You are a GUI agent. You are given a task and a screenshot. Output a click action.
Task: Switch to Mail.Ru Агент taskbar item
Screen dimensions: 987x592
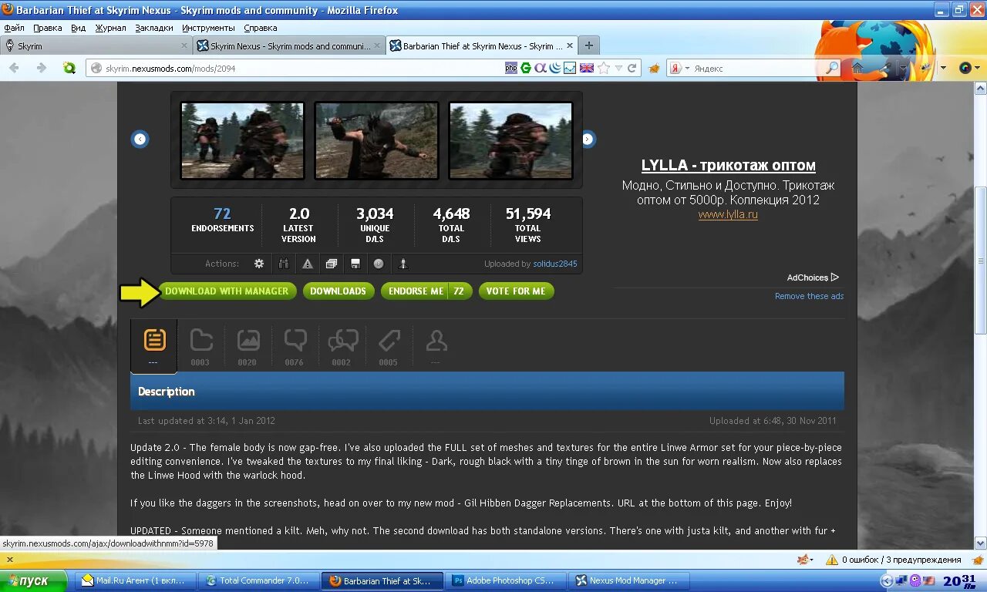click(x=135, y=580)
